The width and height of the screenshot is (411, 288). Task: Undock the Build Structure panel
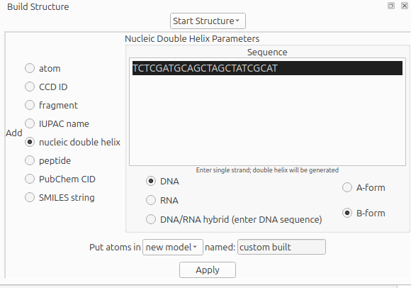click(x=391, y=6)
